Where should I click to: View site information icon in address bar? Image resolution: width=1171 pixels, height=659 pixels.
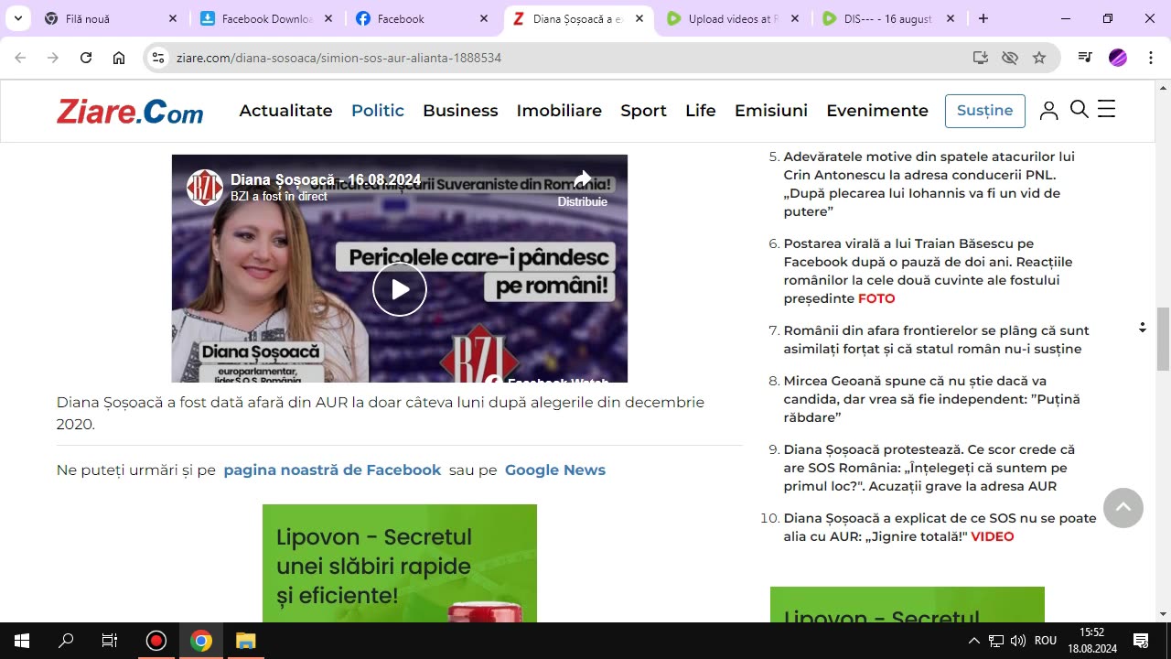tap(158, 58)
